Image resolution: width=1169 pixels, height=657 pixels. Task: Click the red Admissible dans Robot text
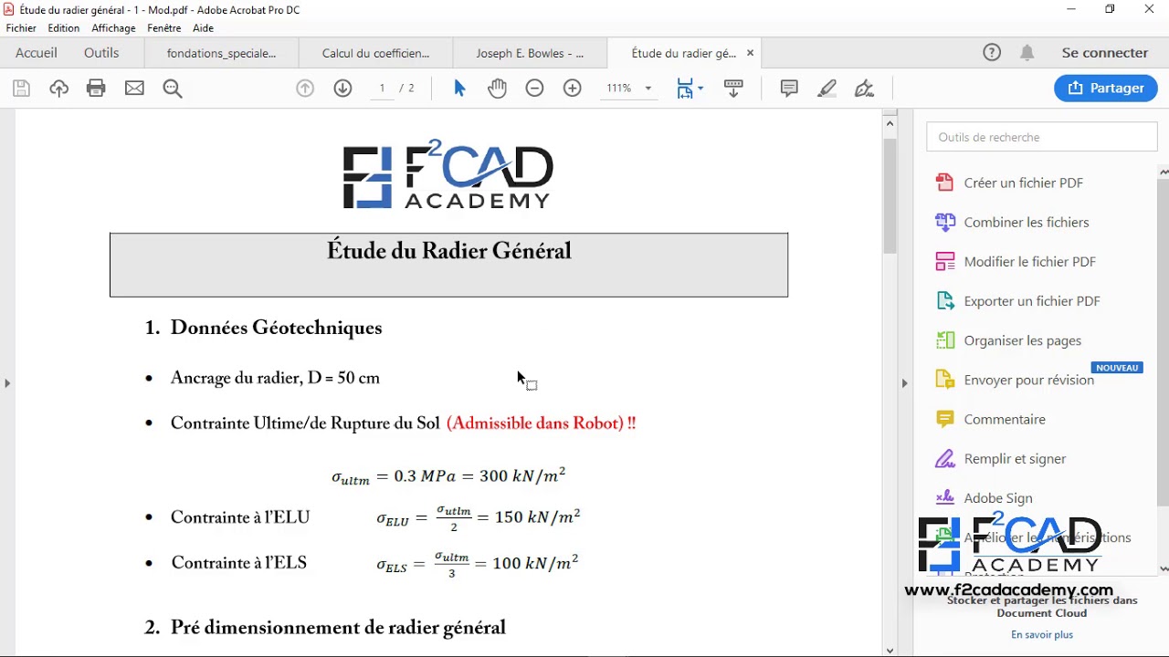coord(542,423)
